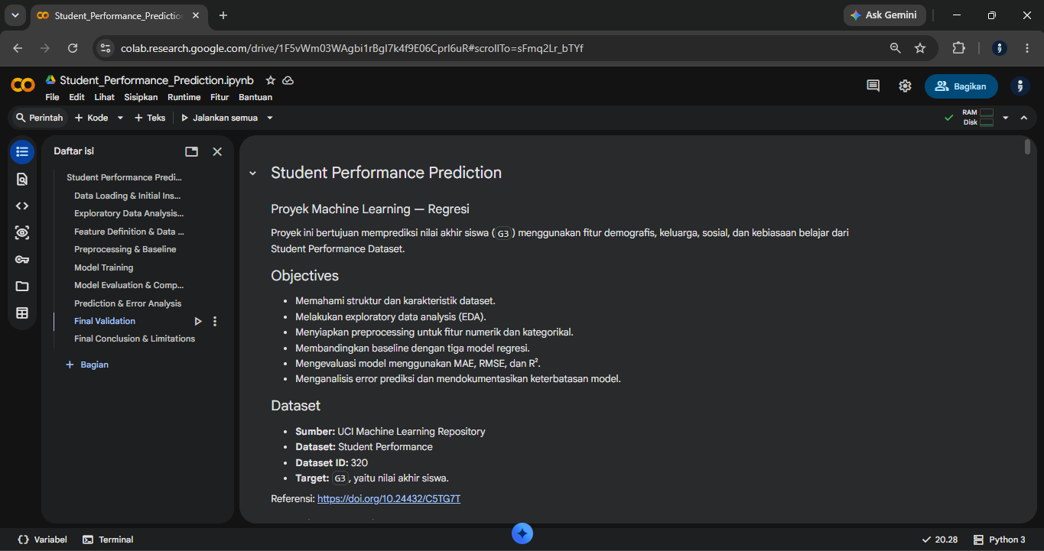Image resolution: width=1044 pixels, height=551 pixels.
Task: Open Chrome three-dot menu
Action: click(1026, 48)
